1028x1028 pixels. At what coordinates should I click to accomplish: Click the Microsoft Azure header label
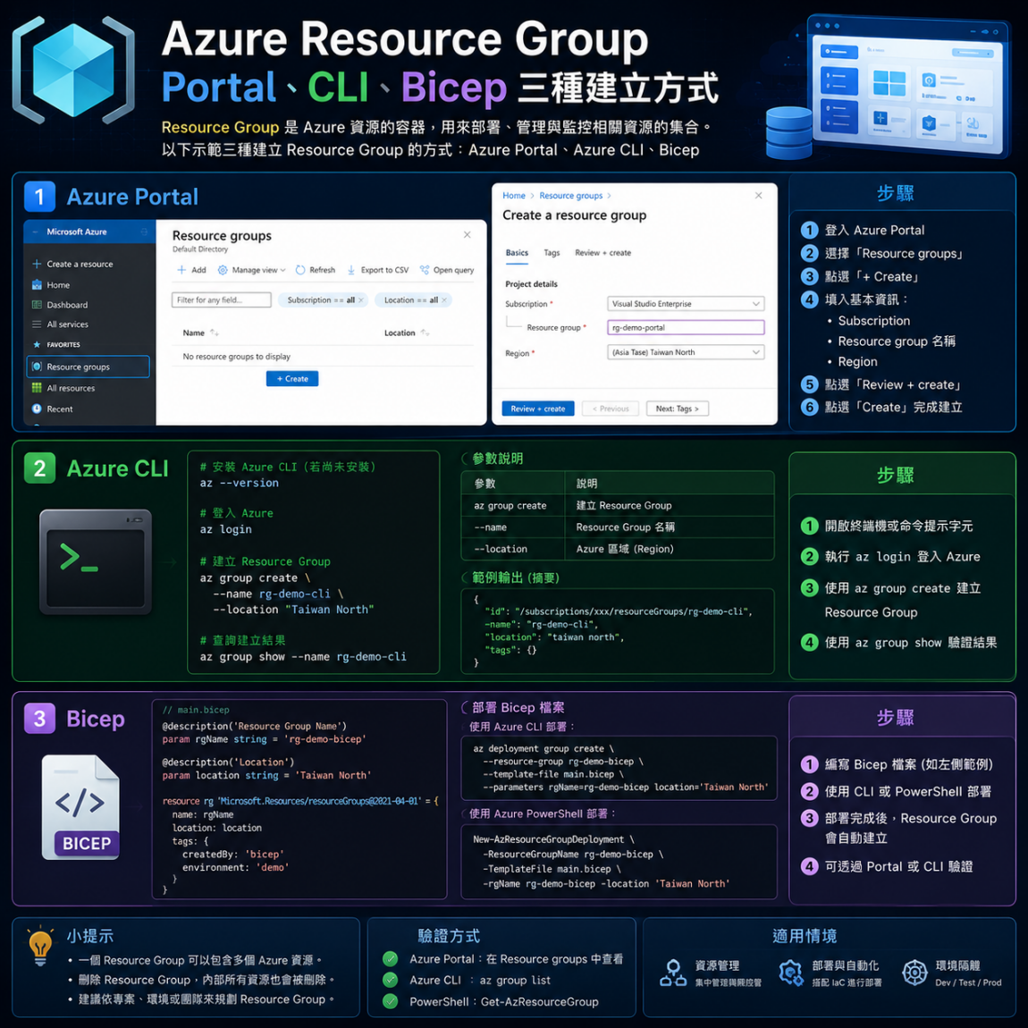tap(77, 232)
